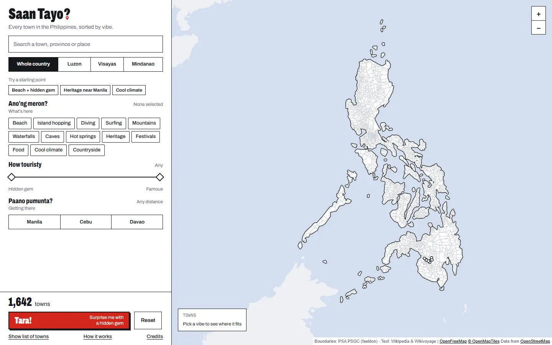Open the OpenMapTiles attribution link
The image size is (552, 345).
coord(484,341)
